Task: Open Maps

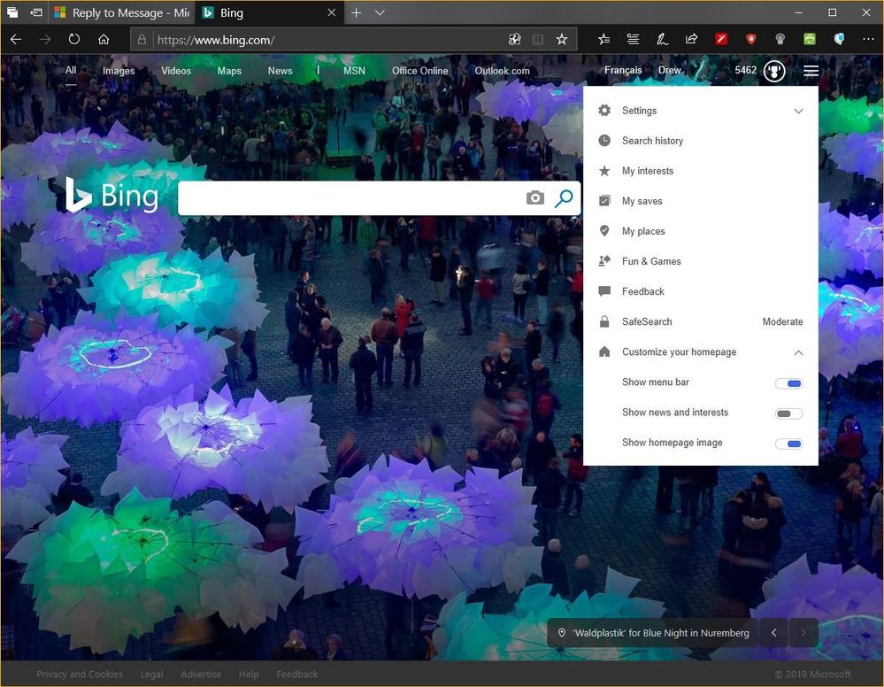Action: click(x=229, y=71)
